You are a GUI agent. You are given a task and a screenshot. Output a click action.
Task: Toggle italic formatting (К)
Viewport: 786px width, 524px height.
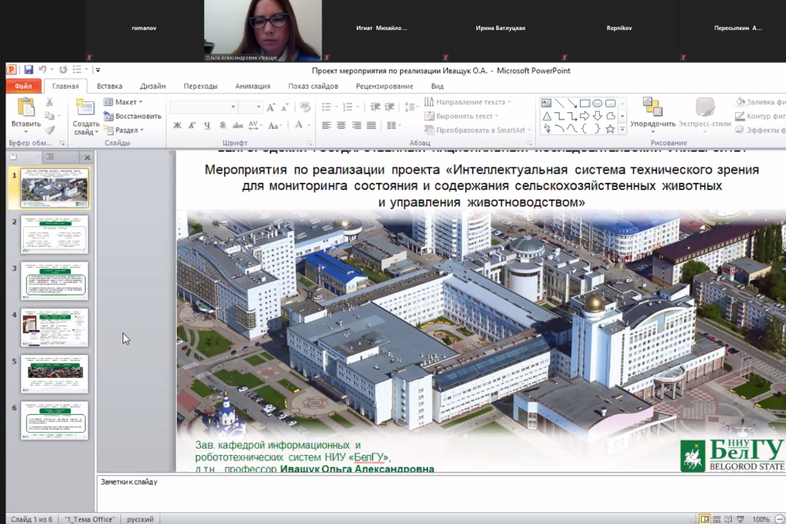coord(193,125)
